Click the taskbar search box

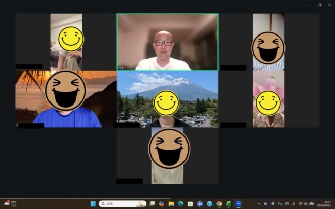[x=123, y=204]
